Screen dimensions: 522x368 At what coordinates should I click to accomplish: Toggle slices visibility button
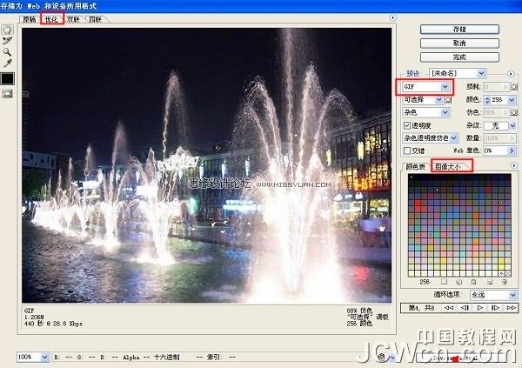[8, 94]
